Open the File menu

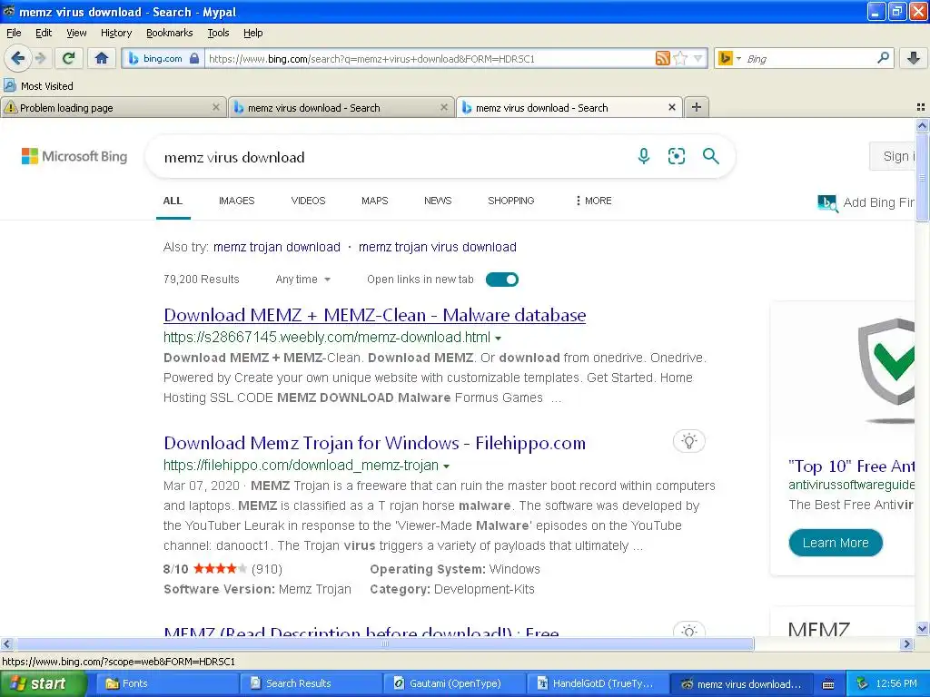[x=14, y=33]
